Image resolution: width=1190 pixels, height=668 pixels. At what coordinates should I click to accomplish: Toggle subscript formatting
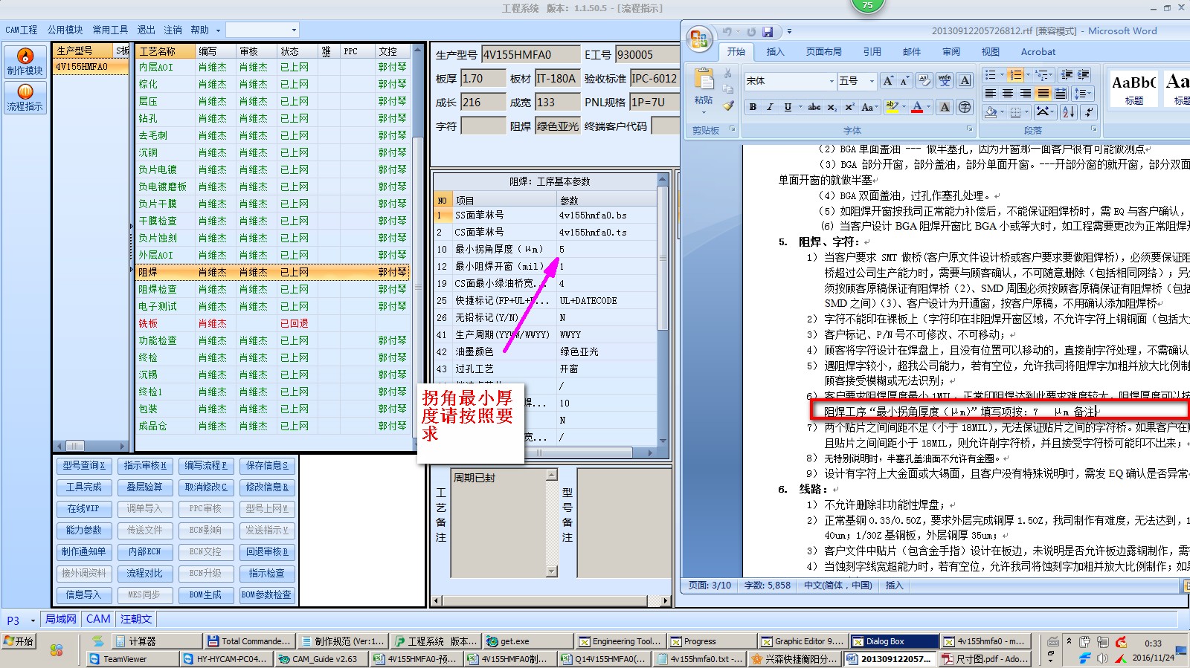coord(832,107)
